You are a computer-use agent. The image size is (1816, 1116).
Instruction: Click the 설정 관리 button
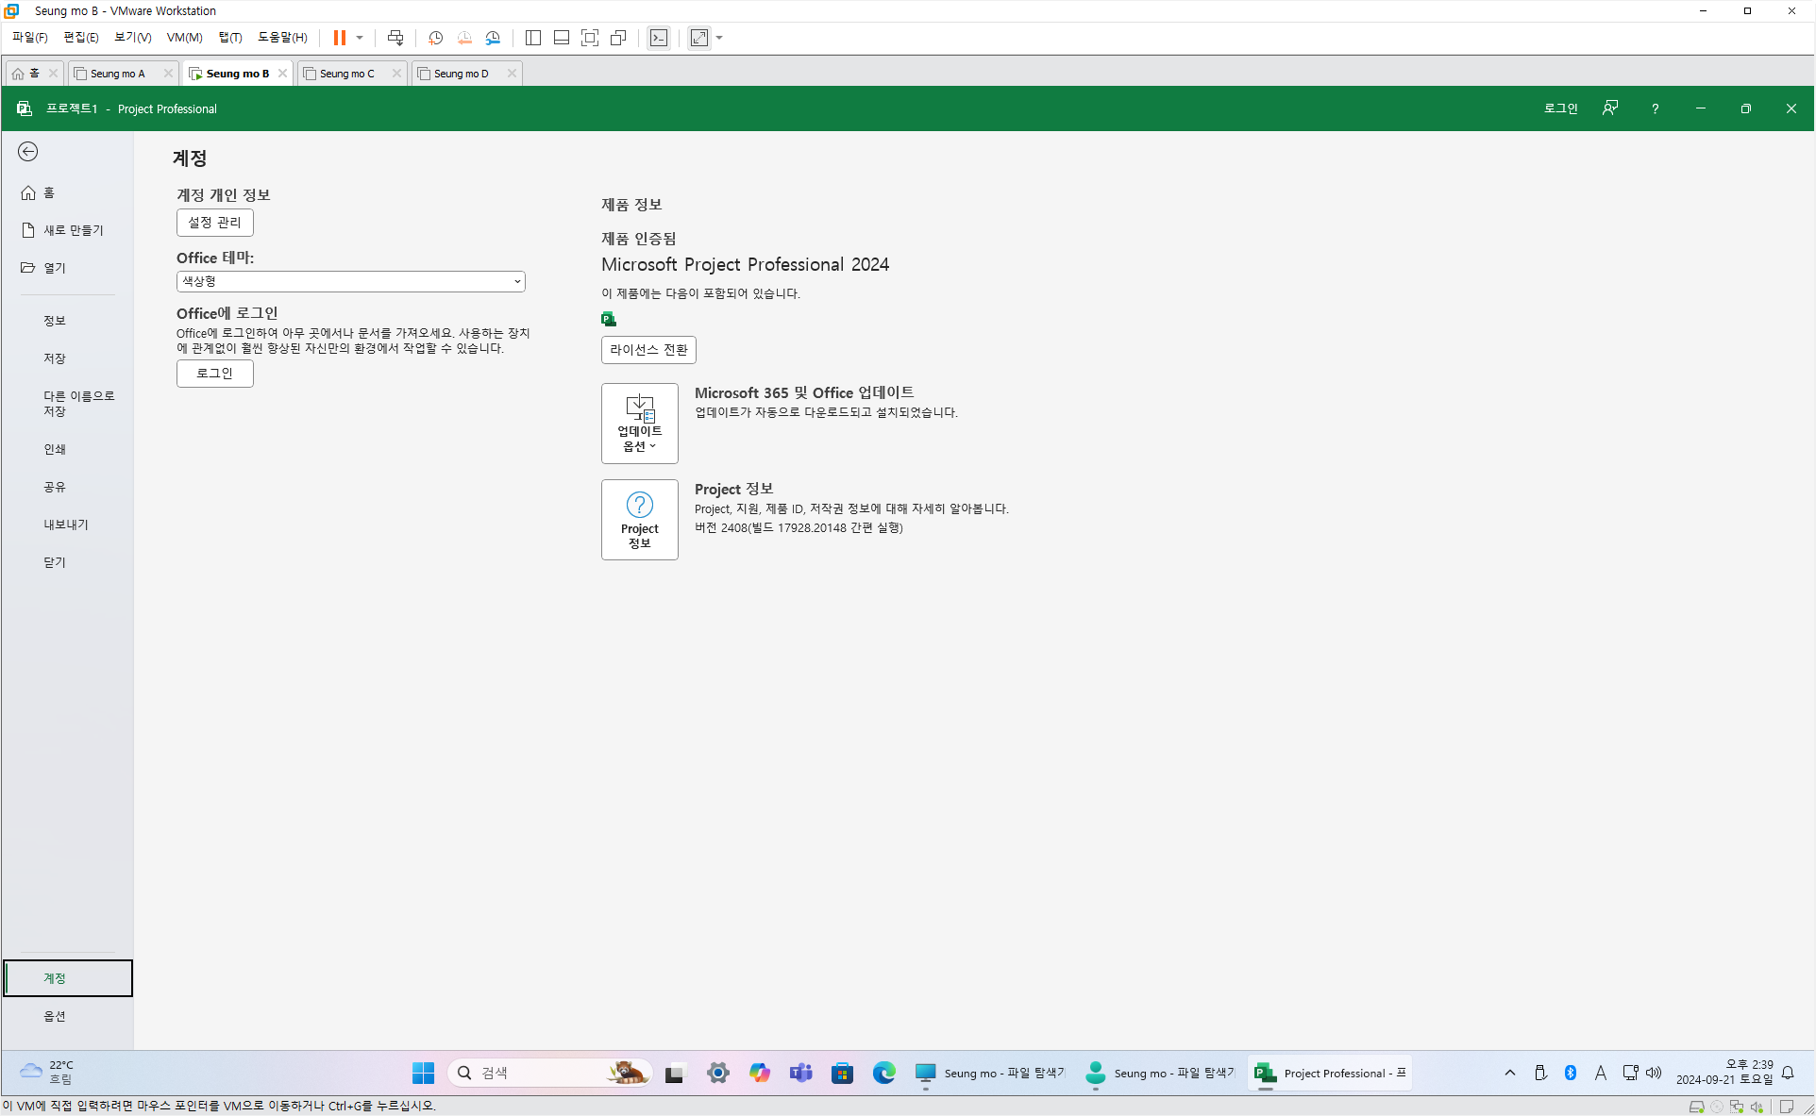[x=214, y=223]
